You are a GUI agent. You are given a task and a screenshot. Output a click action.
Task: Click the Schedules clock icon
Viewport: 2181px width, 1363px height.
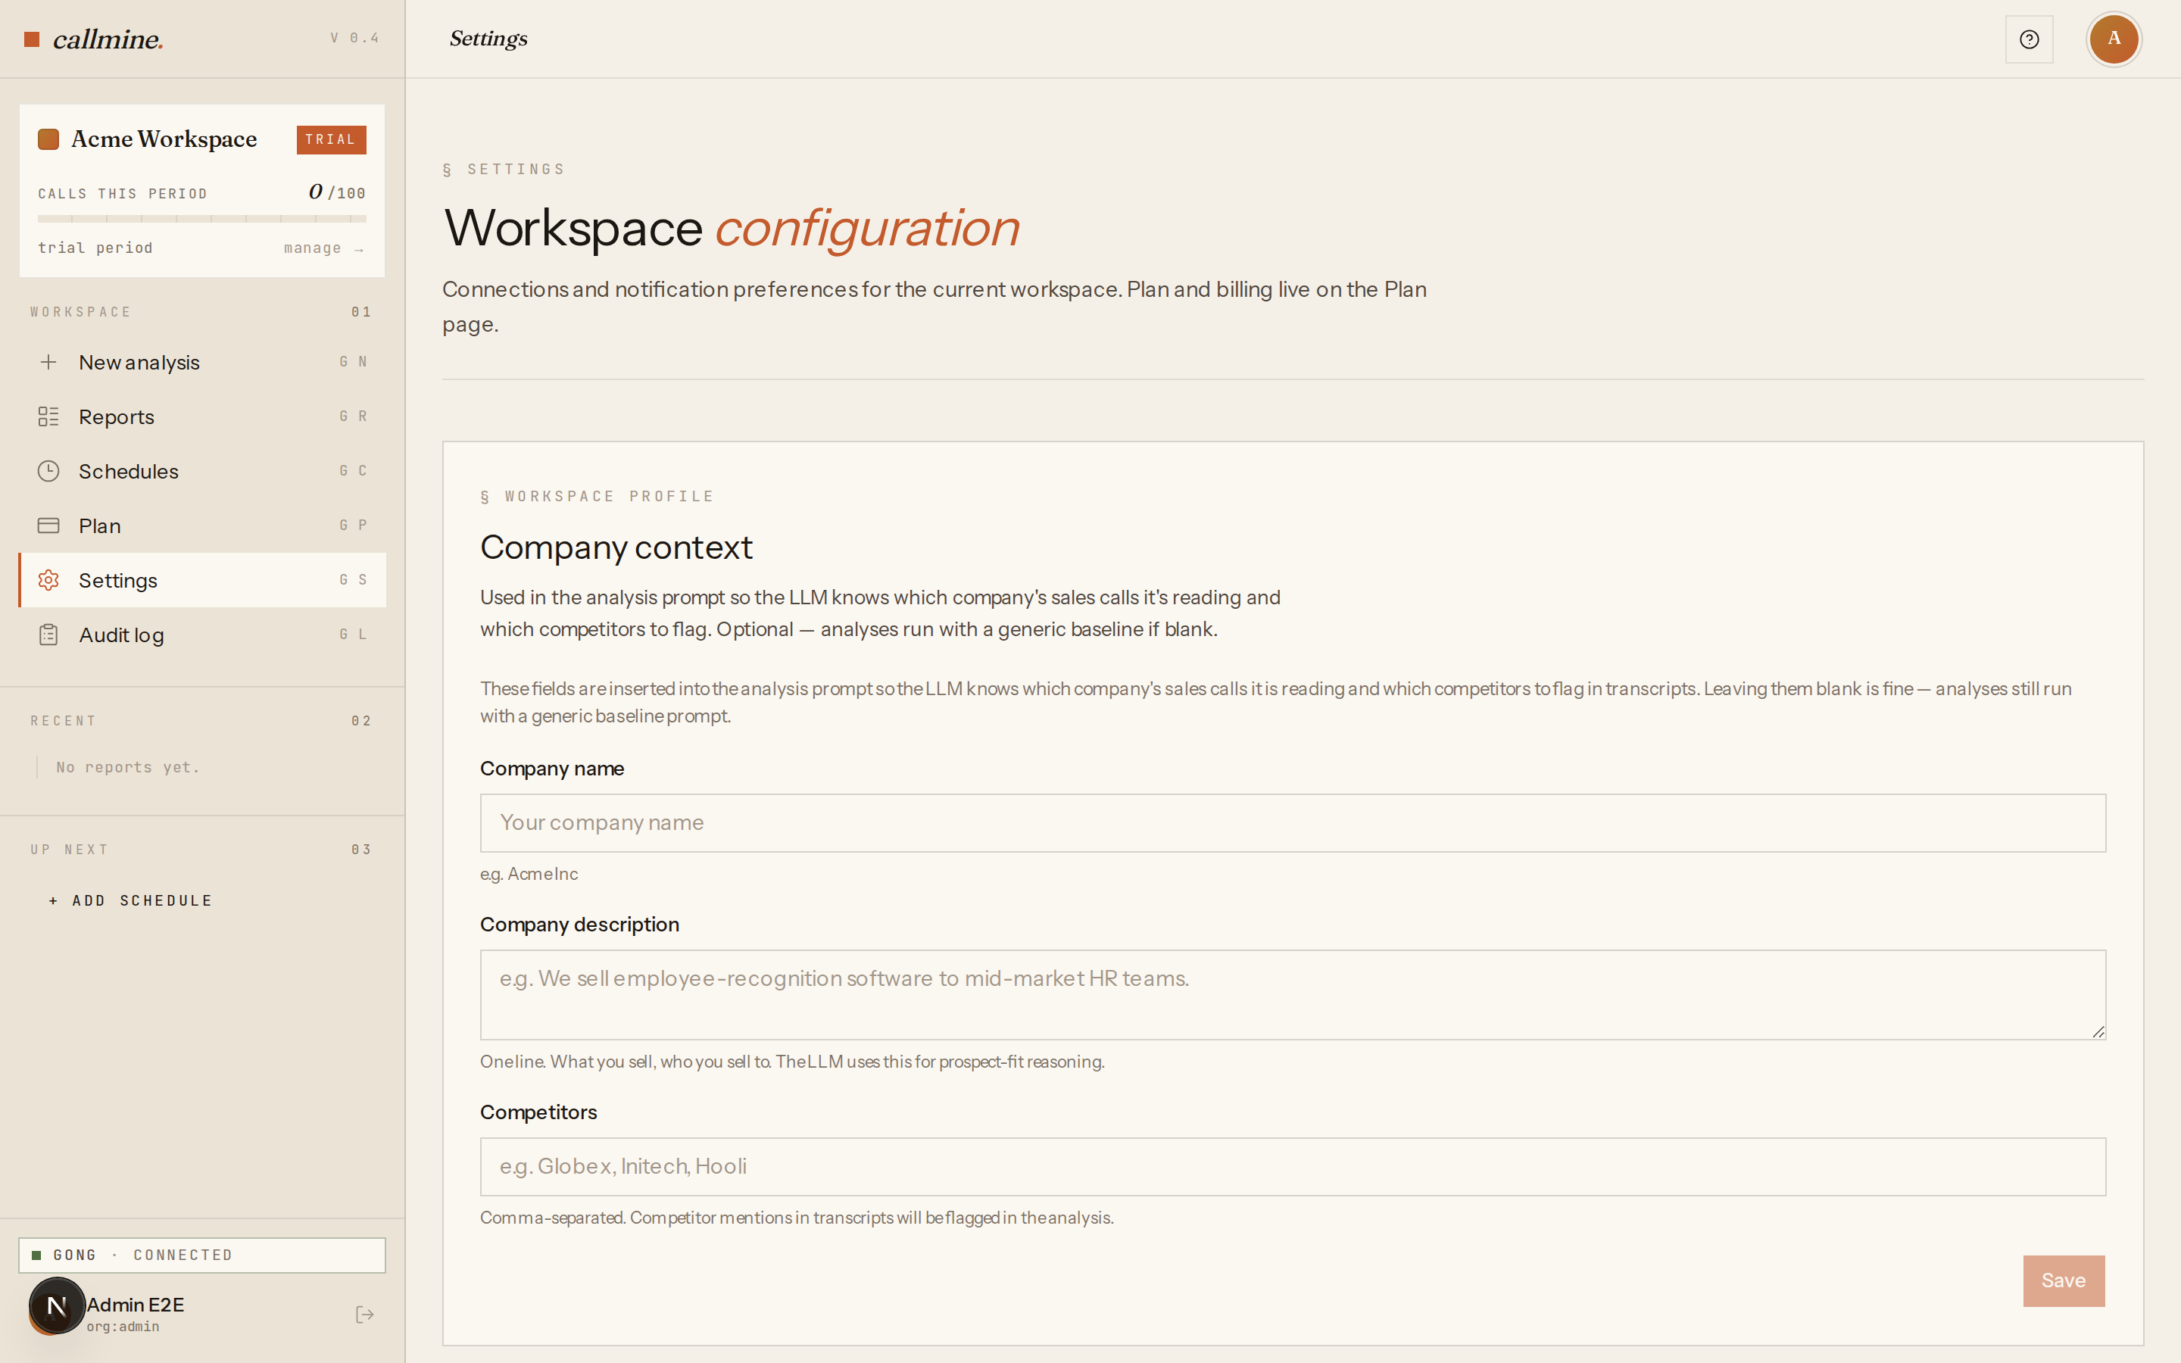48,470
